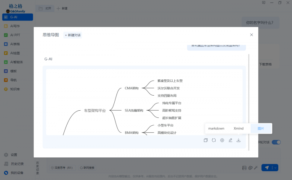Open the send button dropdown arrow

coord(275,168)
